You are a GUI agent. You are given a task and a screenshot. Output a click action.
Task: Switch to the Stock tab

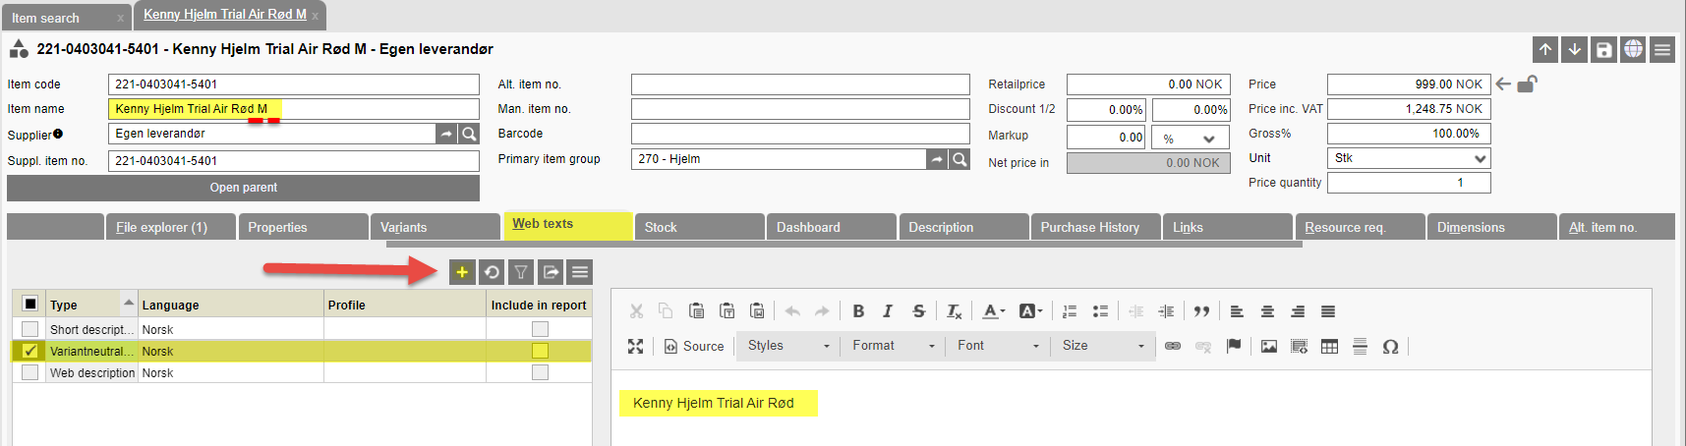click(699, 227)
